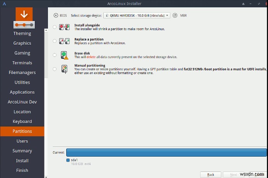Click the Back button
Image resolution: width=268 pixels, height=178 pixels.
[211, 175]
